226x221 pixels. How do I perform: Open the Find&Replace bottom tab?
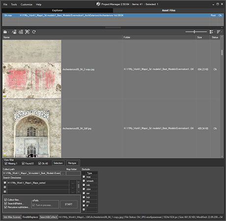pyautogui.click(x=30, y=217)
